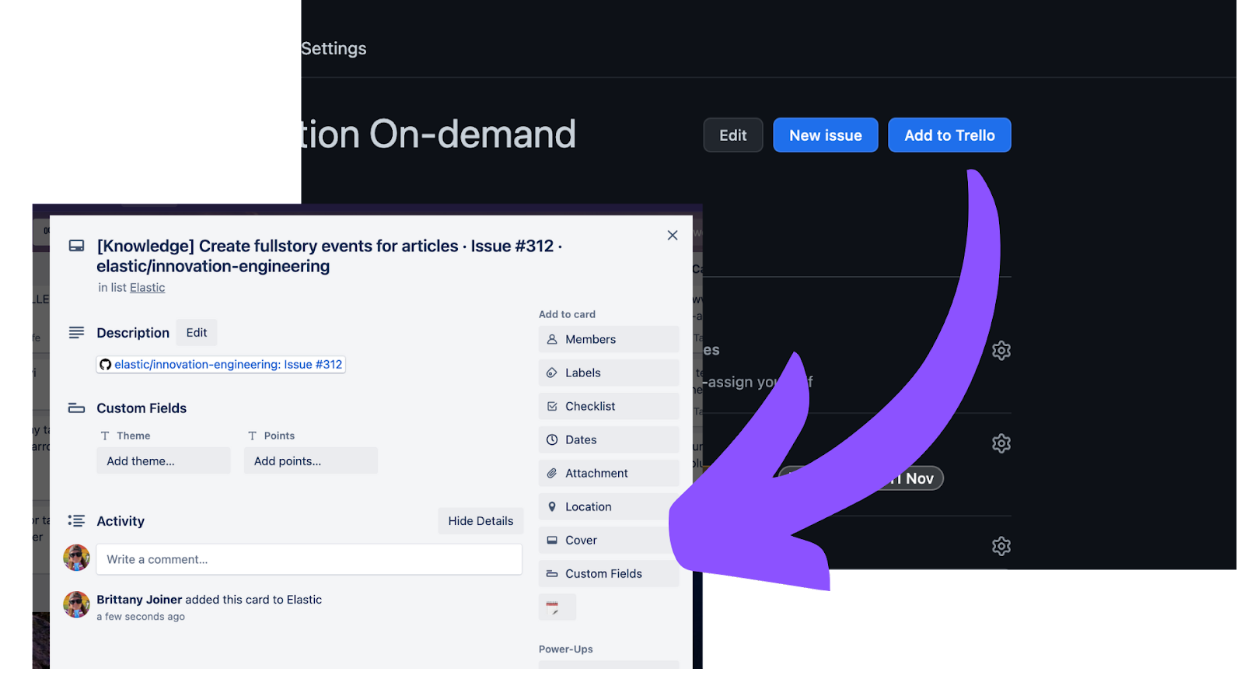Set Location on the card

point(605,506)
